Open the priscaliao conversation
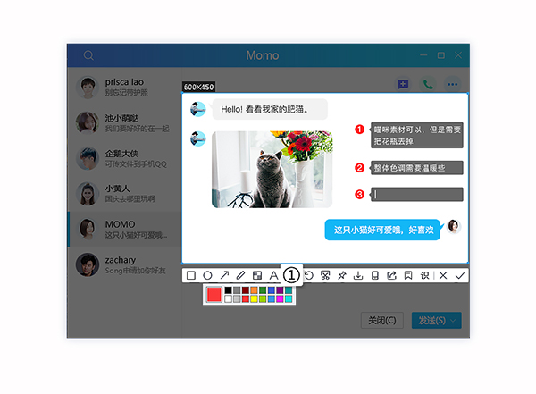 pyautogui.click(x=124, y=87)
